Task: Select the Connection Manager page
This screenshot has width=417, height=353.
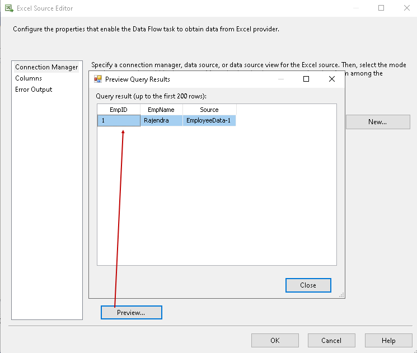Action: pyautogui.click(x=46, y=67)
